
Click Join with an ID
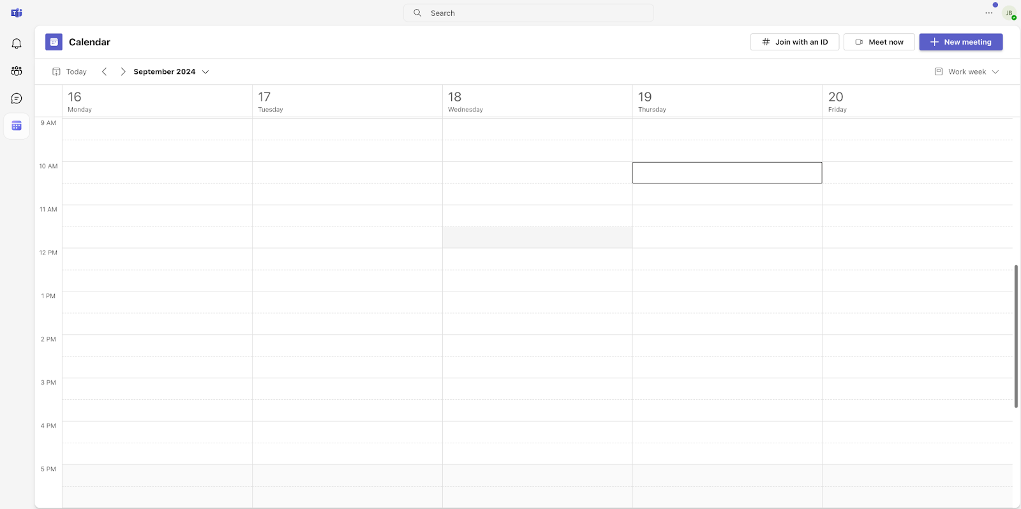pyautogui.click(x=794, y=42)
